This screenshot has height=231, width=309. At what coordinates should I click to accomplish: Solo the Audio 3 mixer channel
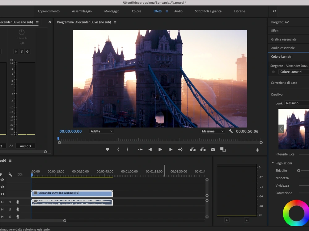pos(22,52)
